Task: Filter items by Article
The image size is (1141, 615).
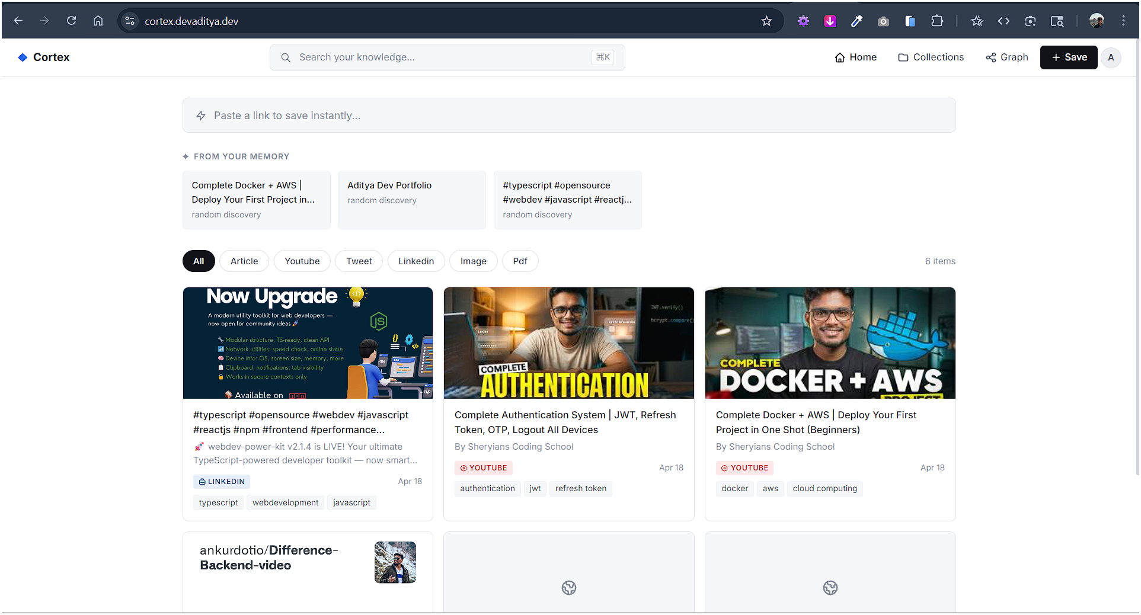Action: tap(244, 261)
